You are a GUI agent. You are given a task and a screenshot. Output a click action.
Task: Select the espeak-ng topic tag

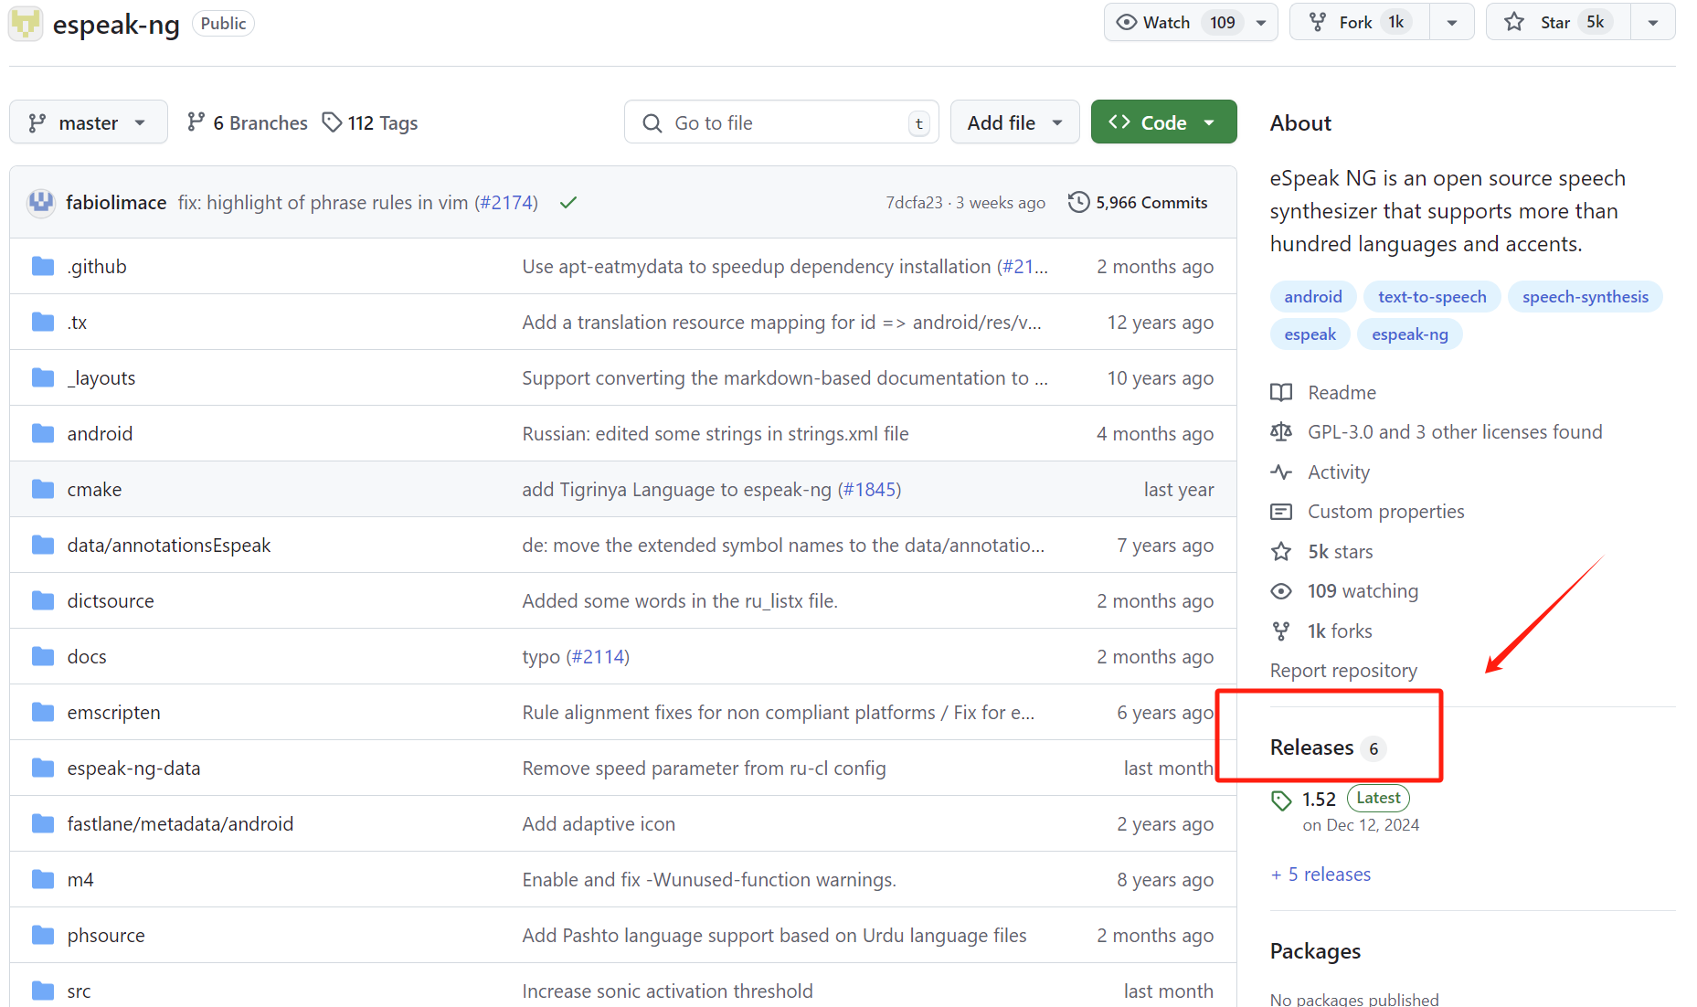click(1410, 334)
